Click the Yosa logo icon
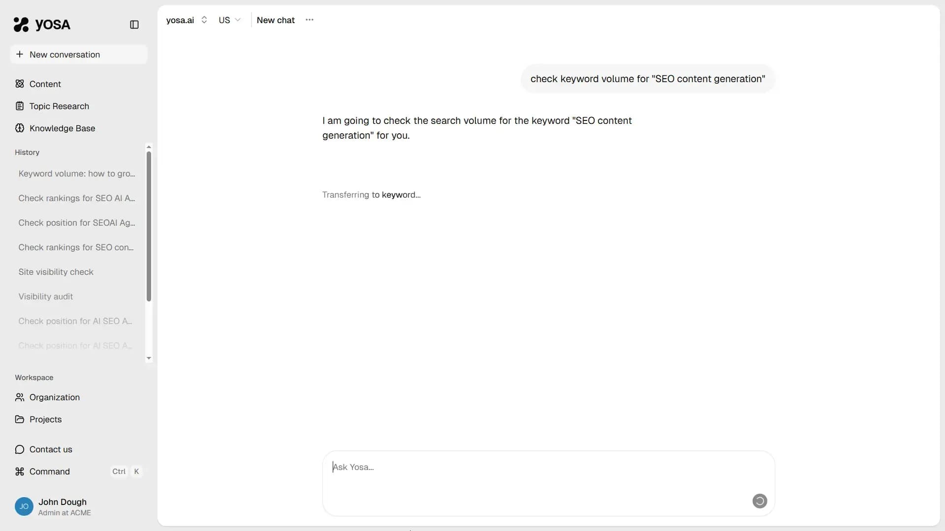The image size is (945, 531). 21,24
